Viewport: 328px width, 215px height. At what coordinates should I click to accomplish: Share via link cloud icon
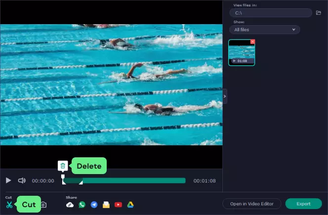point(70,205)
